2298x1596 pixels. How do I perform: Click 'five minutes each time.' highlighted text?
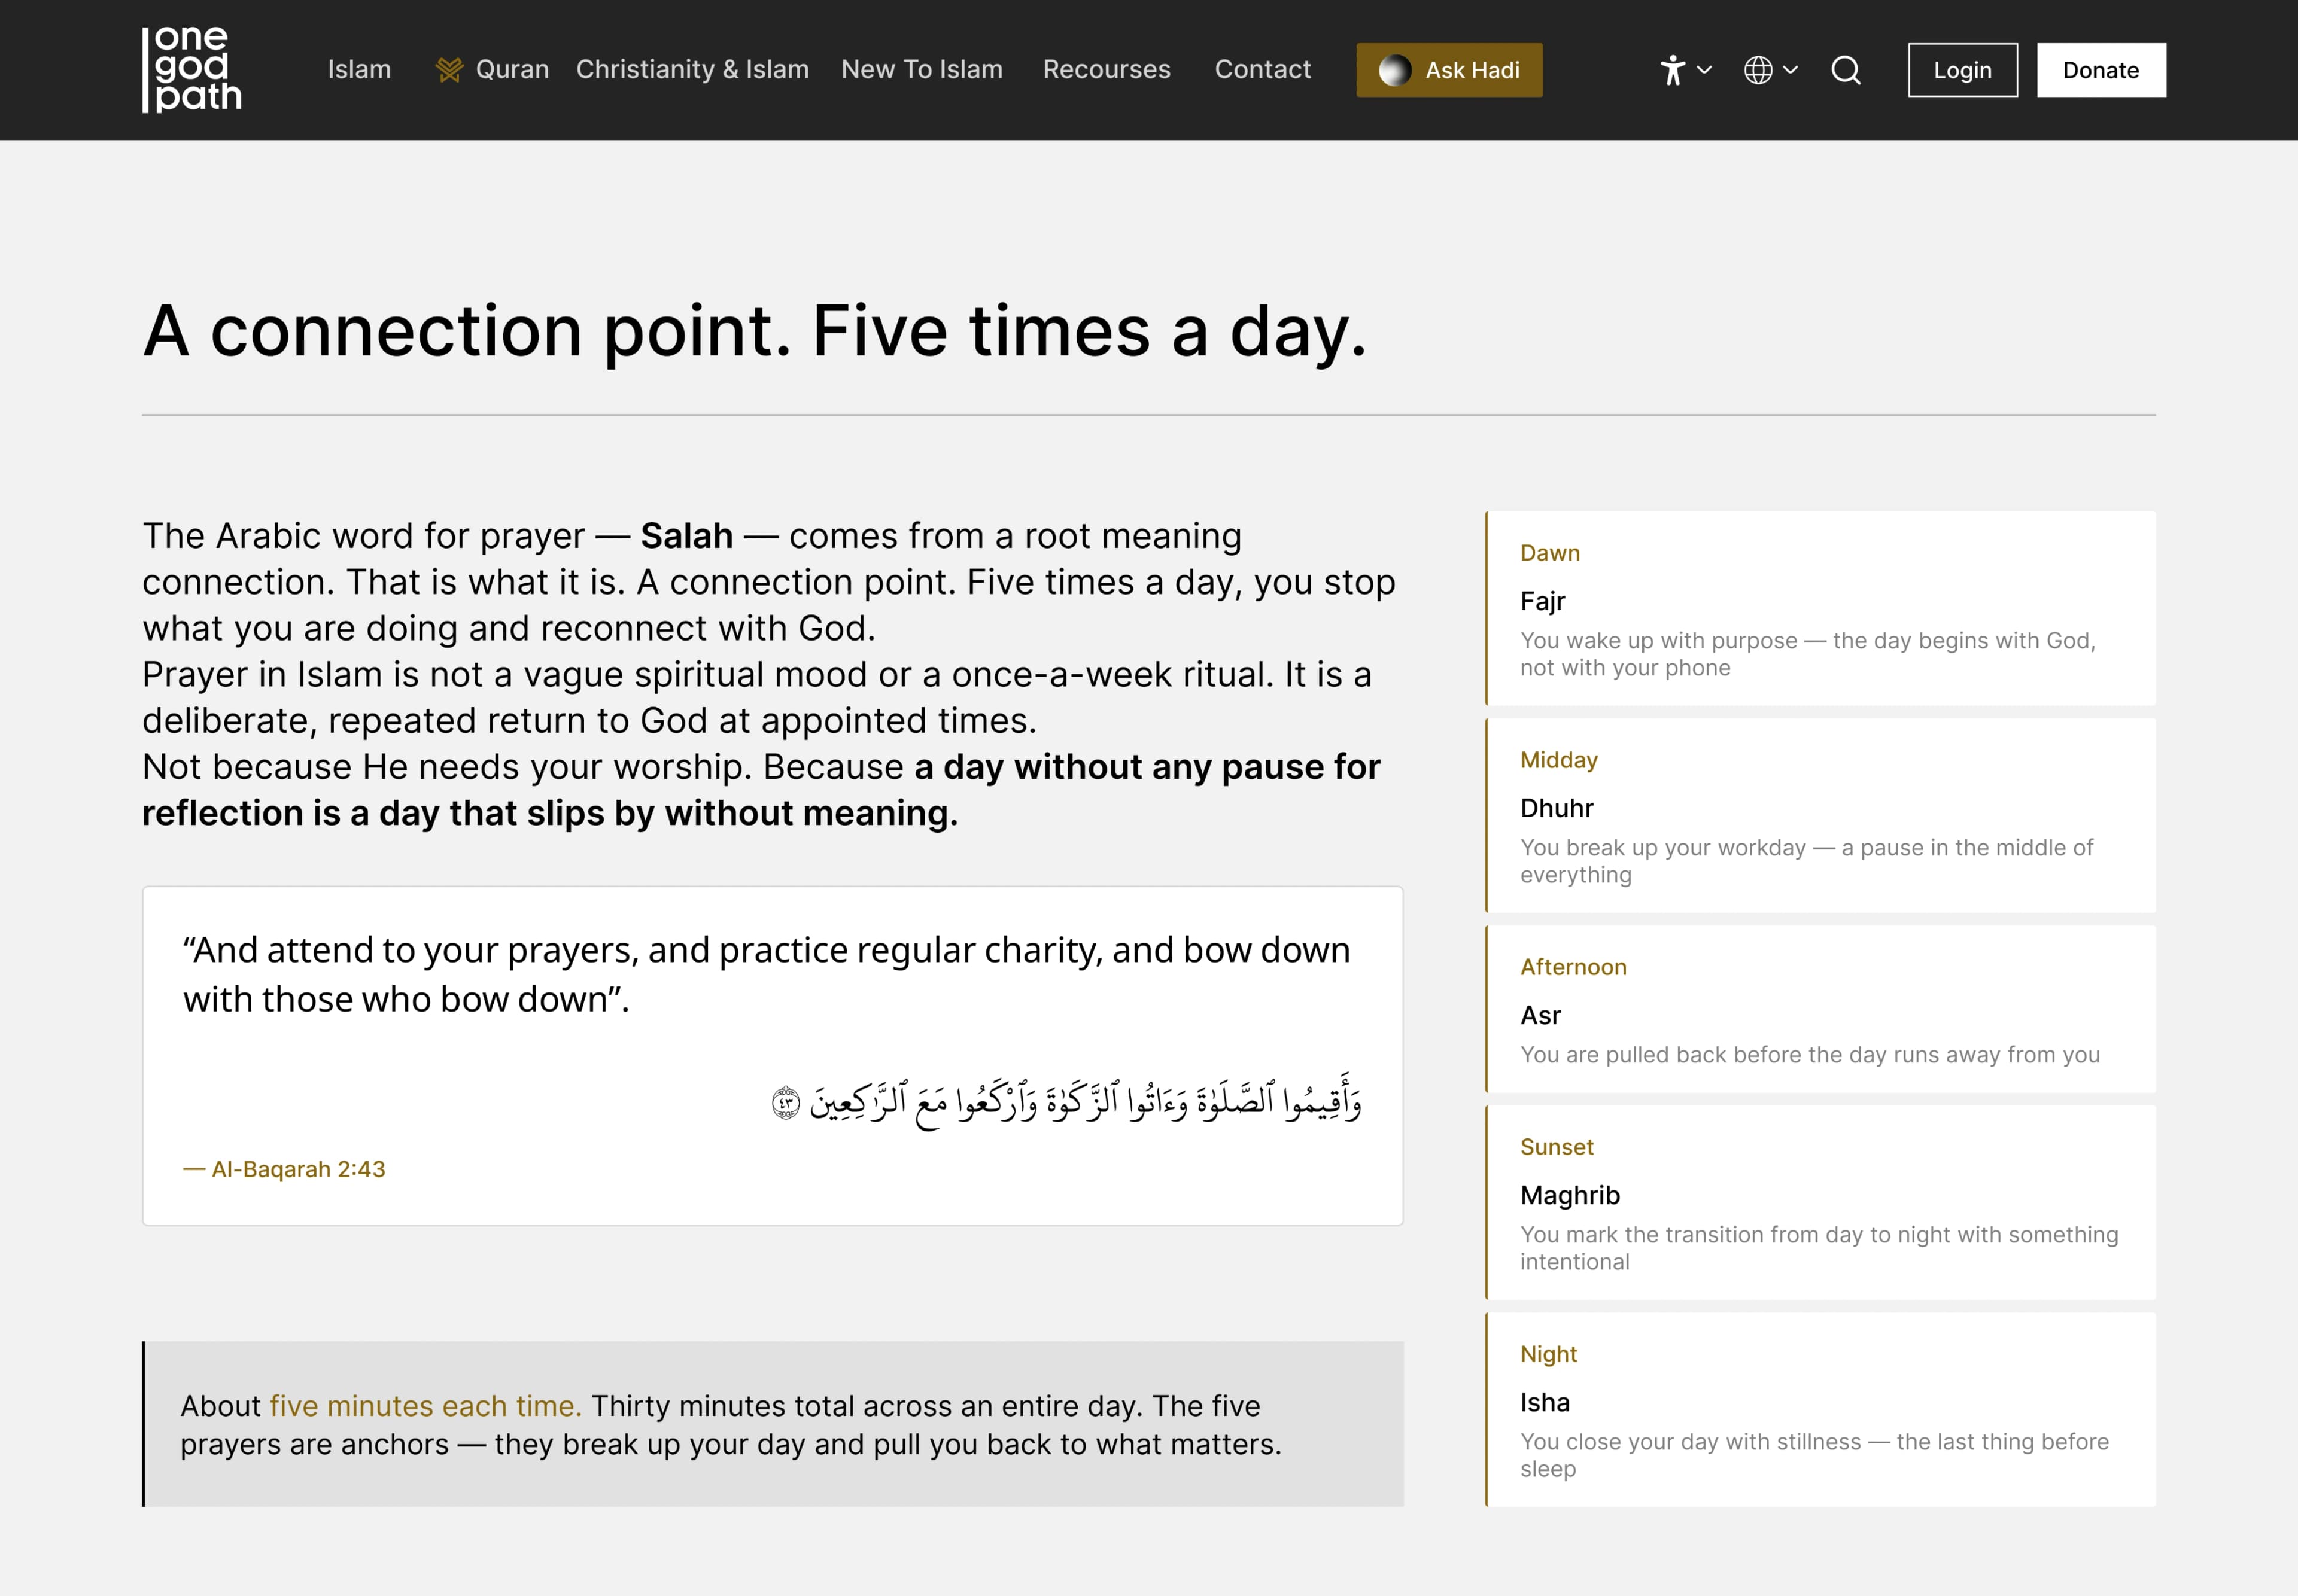(x=425, y=1406)
